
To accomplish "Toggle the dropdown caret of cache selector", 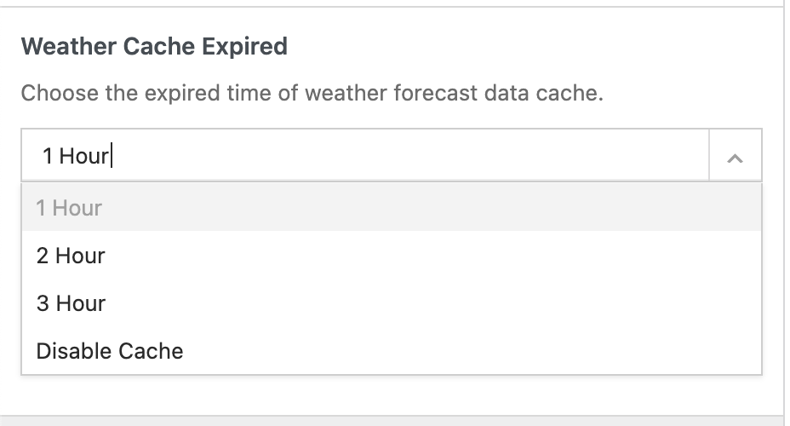I will [x=735, y=155].
